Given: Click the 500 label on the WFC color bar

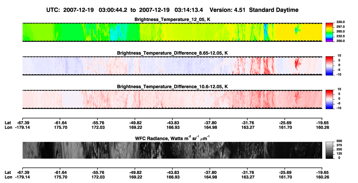Looking at the screenshot, I should pyautogui.click(x=339, y=141).
